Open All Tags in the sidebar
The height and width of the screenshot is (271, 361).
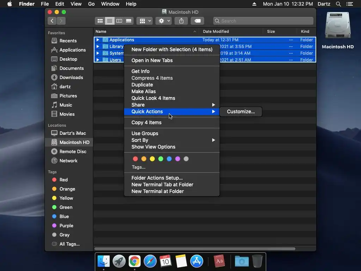(x=69, y=244)
